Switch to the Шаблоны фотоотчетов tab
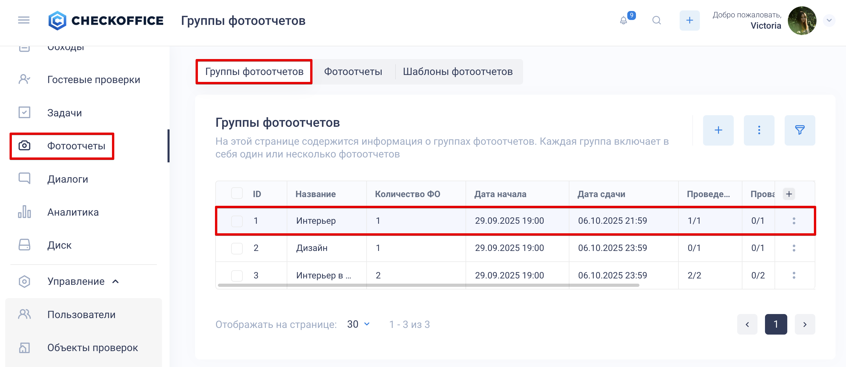 pyautogui.click(x=457, y=71)
